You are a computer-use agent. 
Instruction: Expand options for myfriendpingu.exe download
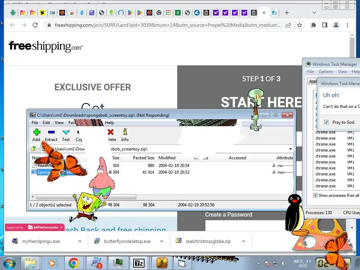[x=80, y=241]
